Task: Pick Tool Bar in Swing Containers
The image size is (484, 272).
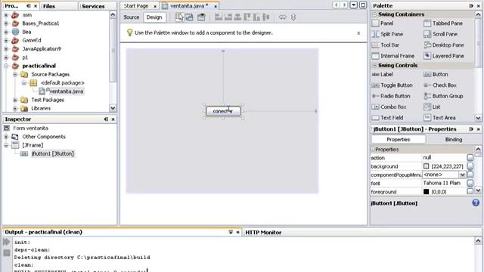Action: tap(386, 45)
